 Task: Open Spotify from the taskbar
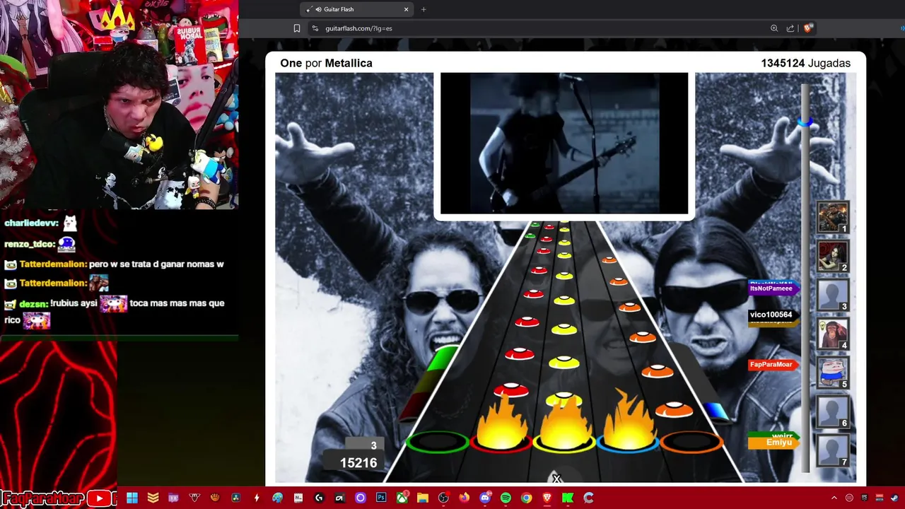[x=506, y=498]
